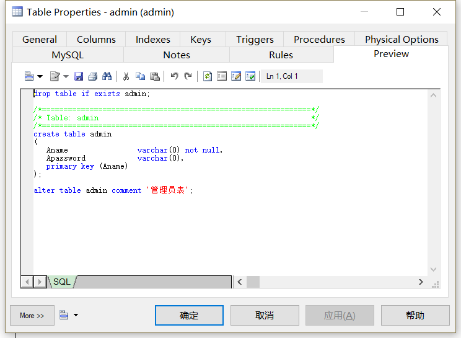
Task: Copy selected SQL text icon
Action: [140, 76]
